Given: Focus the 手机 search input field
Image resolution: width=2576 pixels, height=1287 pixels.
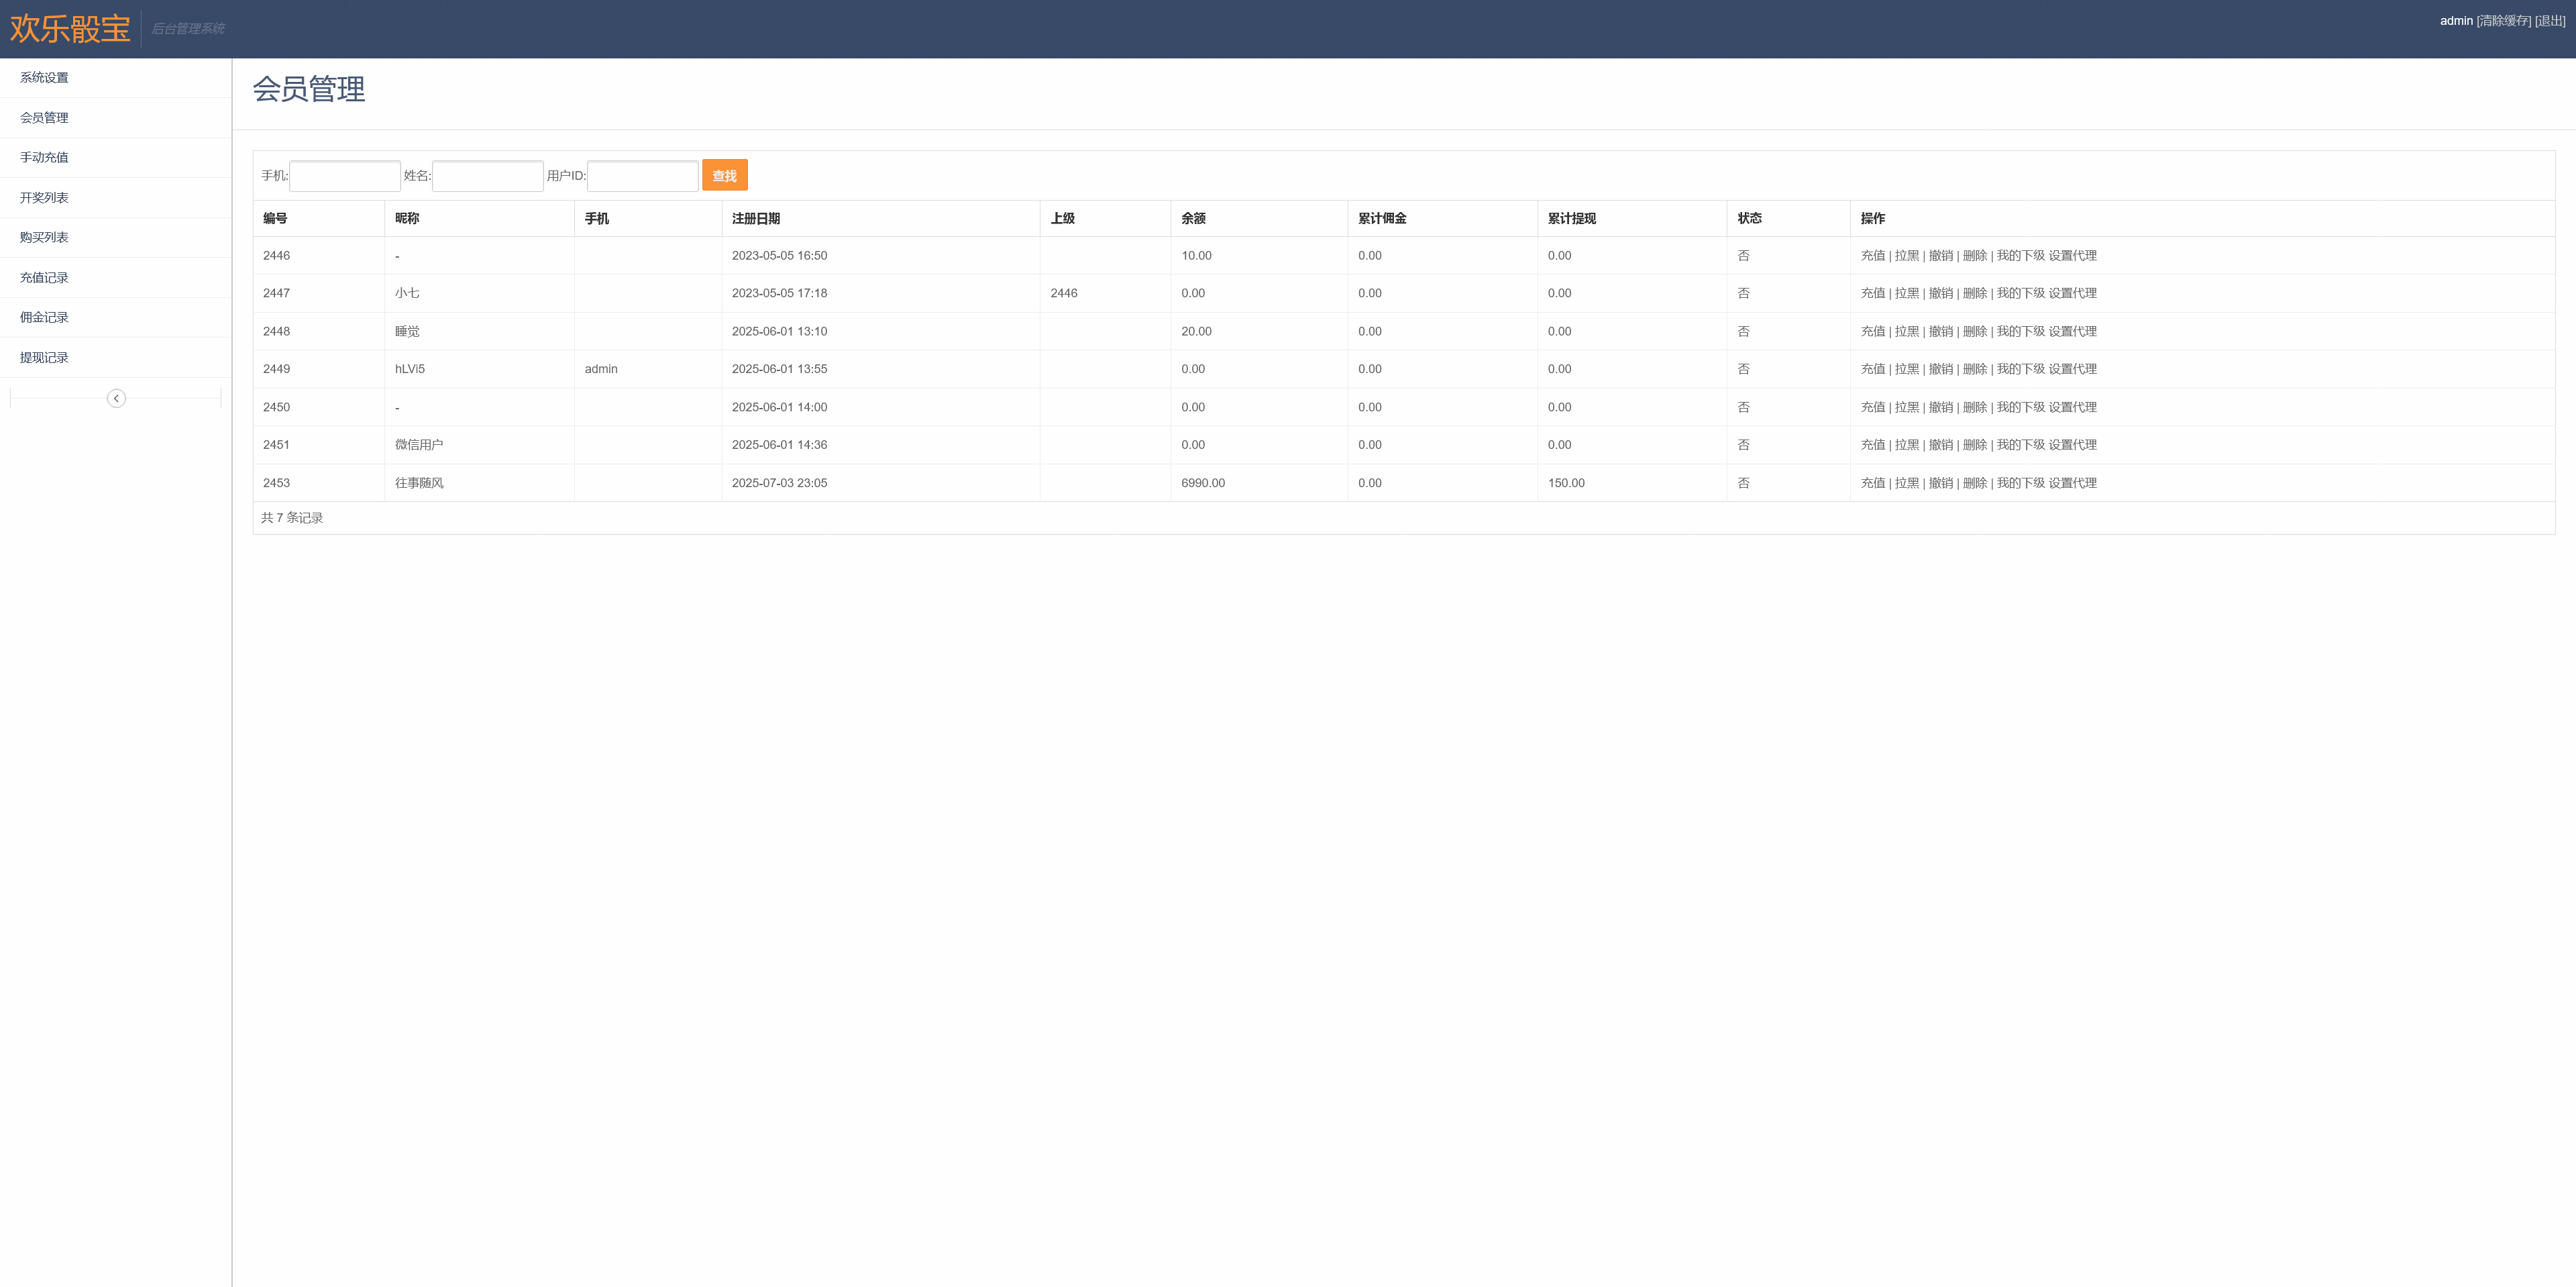Looking at the screenshot, I should coord(345,176).
